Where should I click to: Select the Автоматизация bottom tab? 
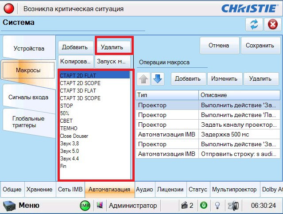[109, 189]
